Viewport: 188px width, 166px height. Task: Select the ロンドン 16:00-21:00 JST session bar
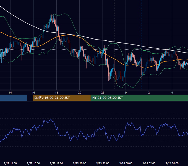coord(62,98)
